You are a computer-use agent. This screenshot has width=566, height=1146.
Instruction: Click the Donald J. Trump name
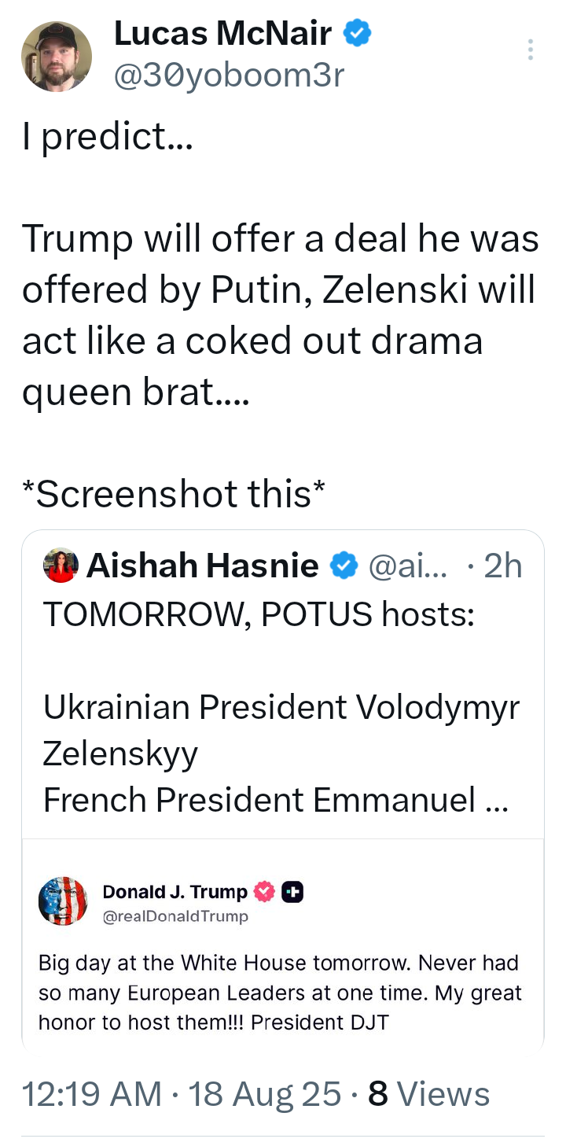(175, 891)
